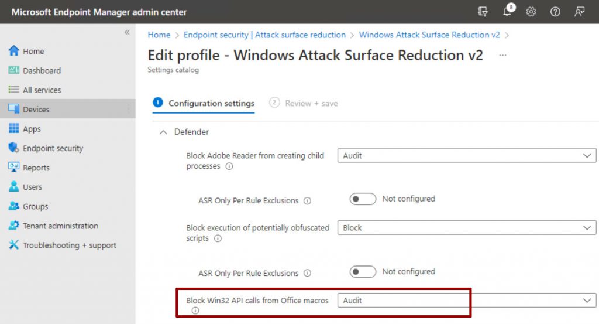This screenshot has height=324, width=599.
Task: Open obfuscated scripts dropdown set to Block
Action: pyautogui.click(x=466, y=227)
